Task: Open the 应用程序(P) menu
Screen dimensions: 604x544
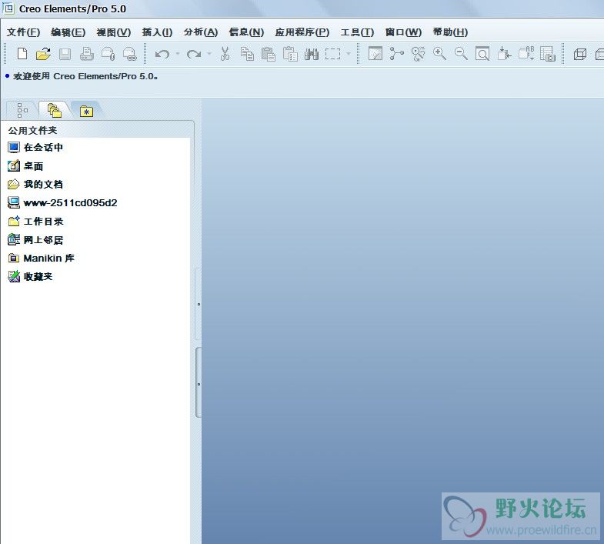Action: point(302,32)
